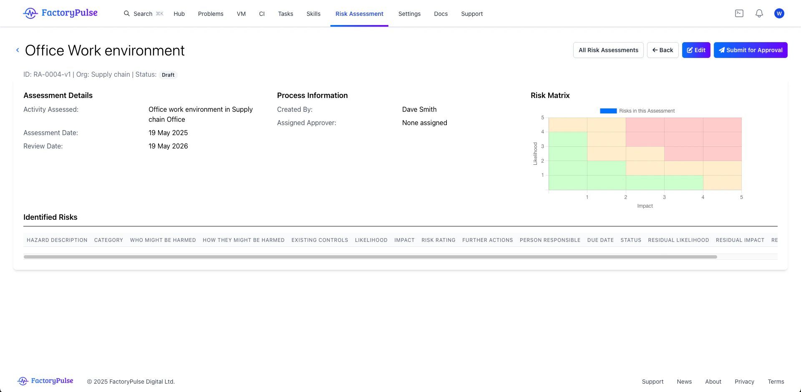Click the back chevron beside page title

[18, 50]
